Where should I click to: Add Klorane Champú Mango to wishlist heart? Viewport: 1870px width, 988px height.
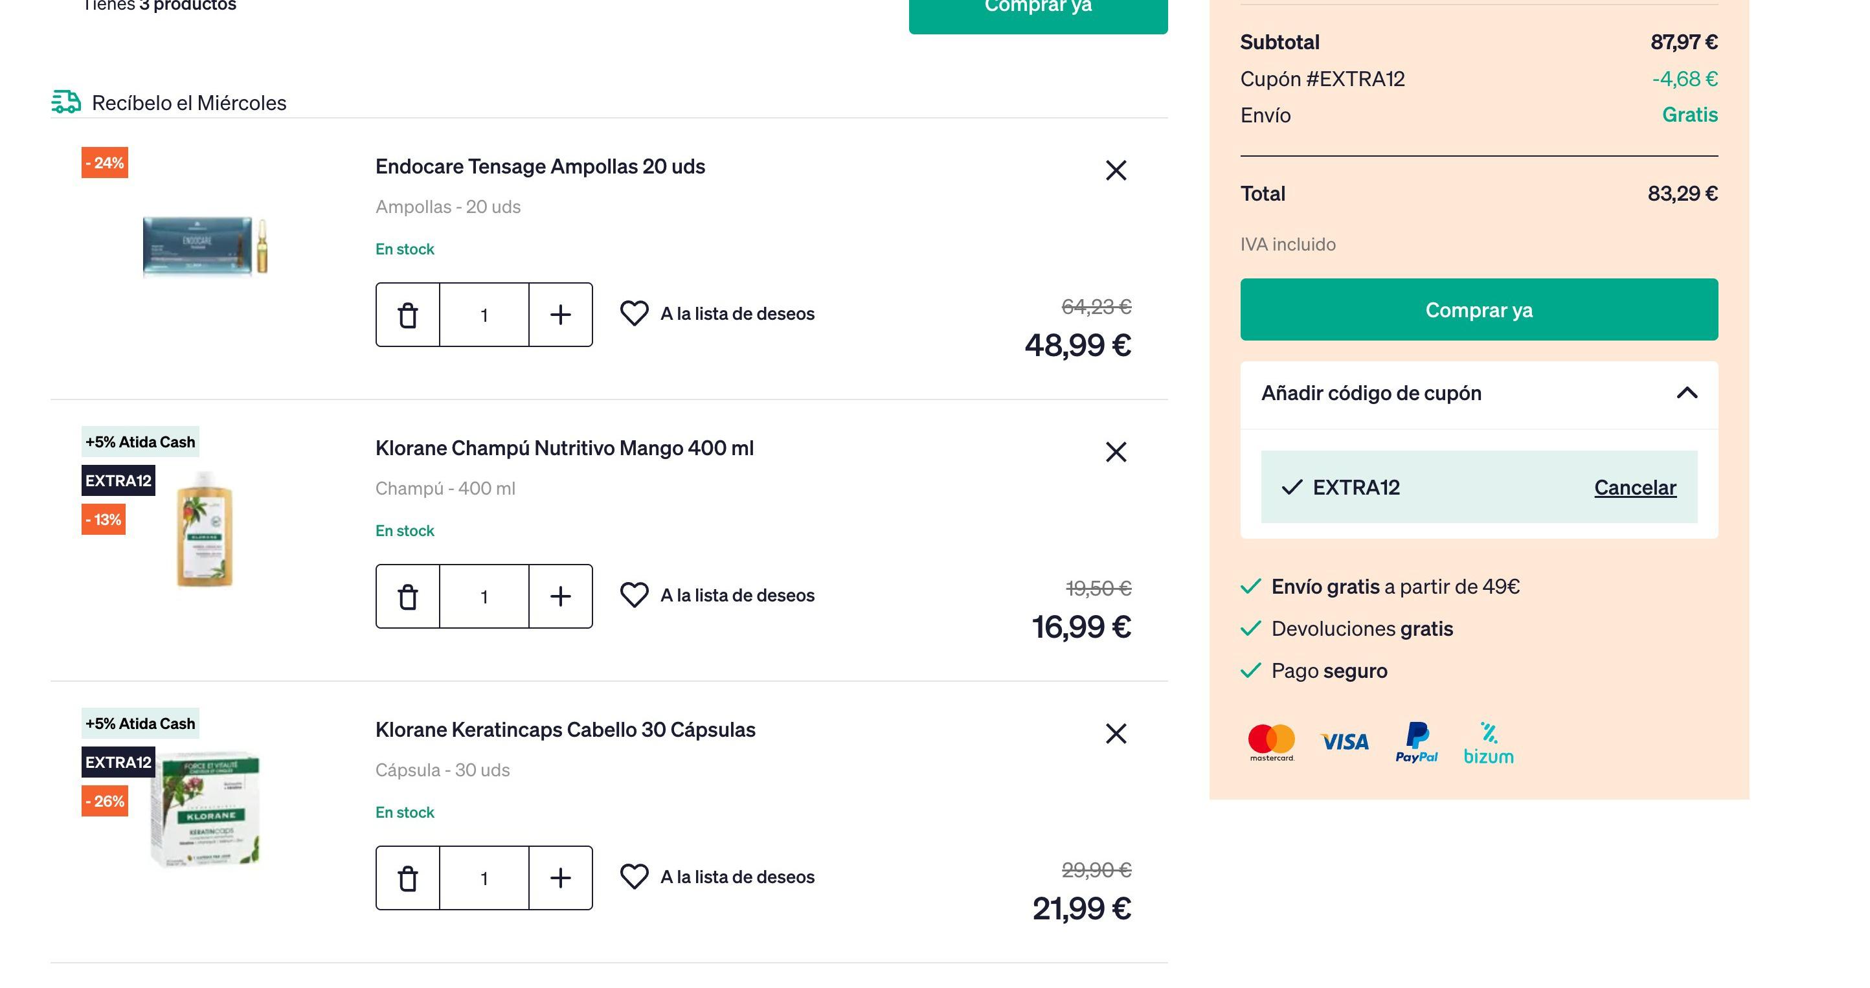click(x=634, y=595)
